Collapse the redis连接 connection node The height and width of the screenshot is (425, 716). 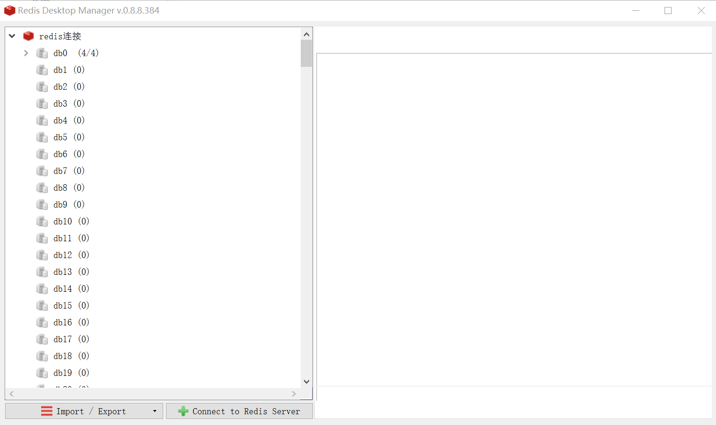pyautogui.click(x=12, y=36)
